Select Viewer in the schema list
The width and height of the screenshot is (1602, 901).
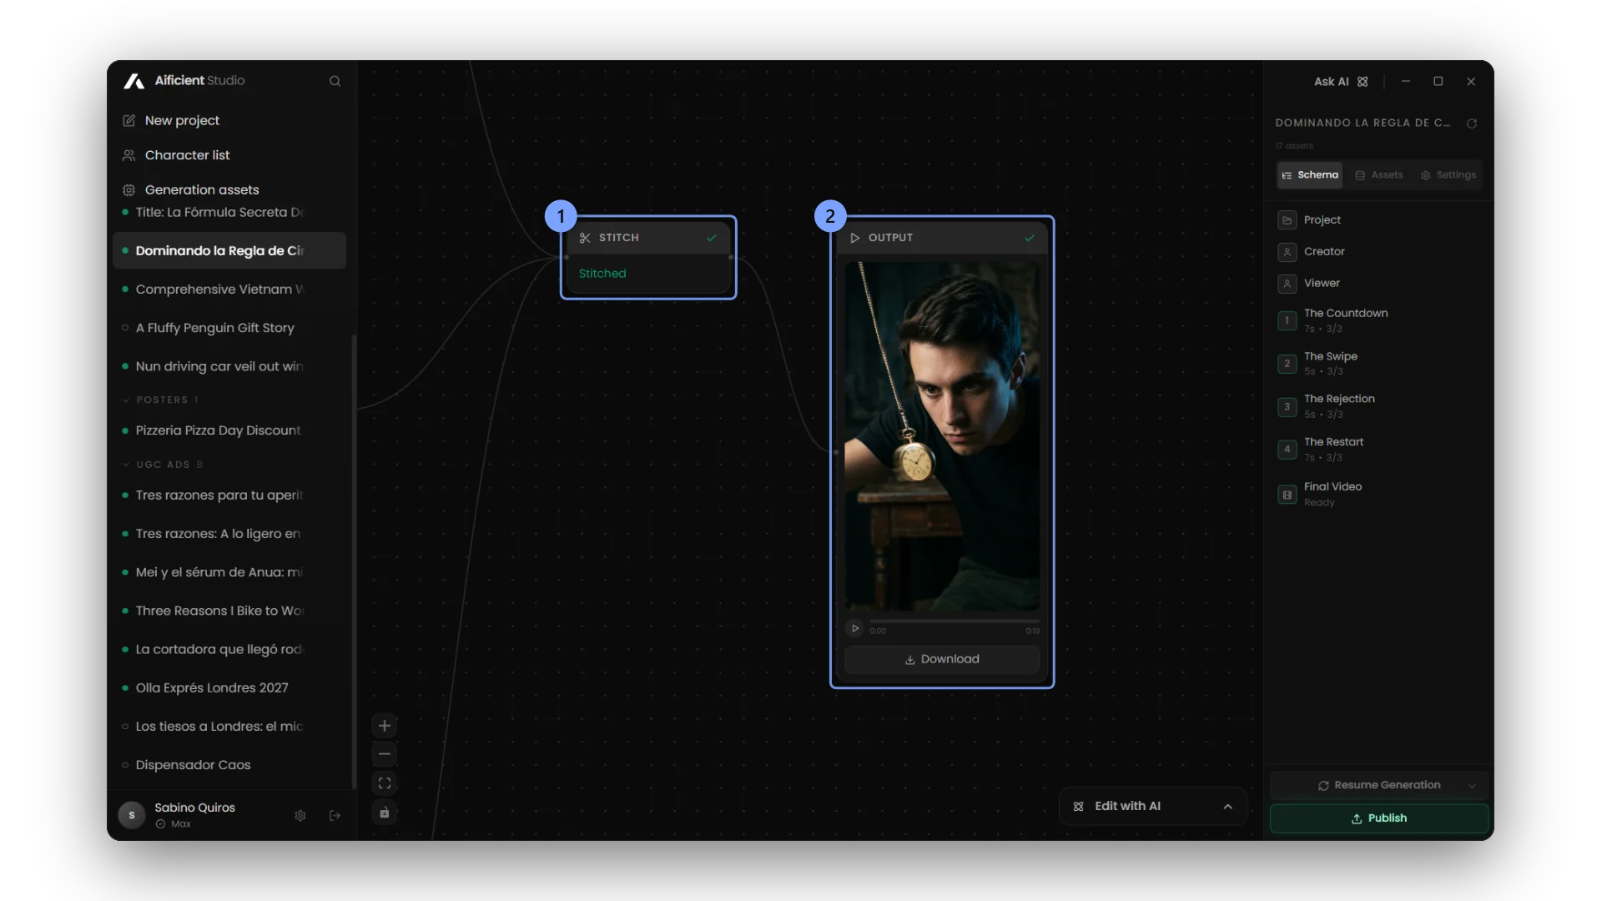tap(1378, 284)
